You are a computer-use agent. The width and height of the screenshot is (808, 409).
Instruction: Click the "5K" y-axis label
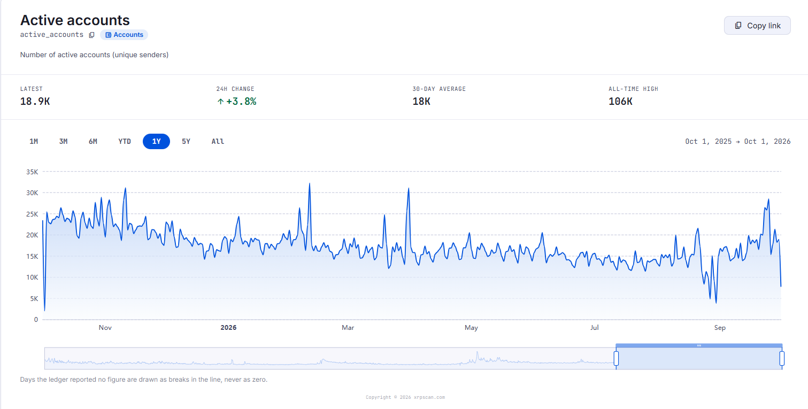pyautogui.click(x=34, y=299)
